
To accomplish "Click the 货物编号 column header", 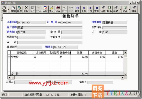I will pyautogui.click(x=41, y=53).
